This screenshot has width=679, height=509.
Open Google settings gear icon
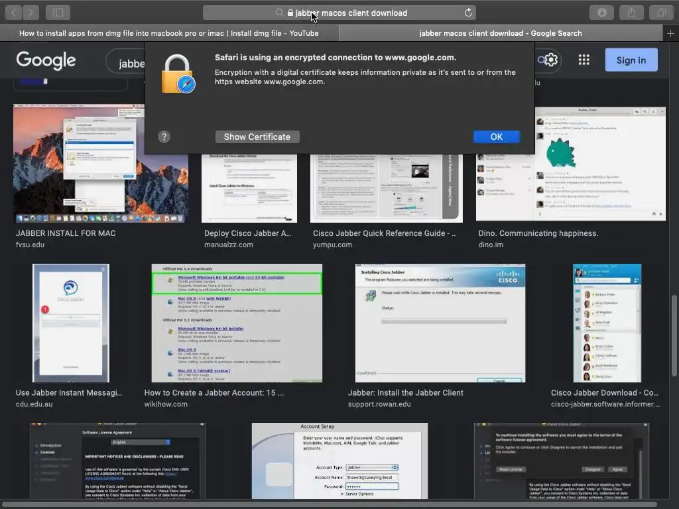coord(551,60)
